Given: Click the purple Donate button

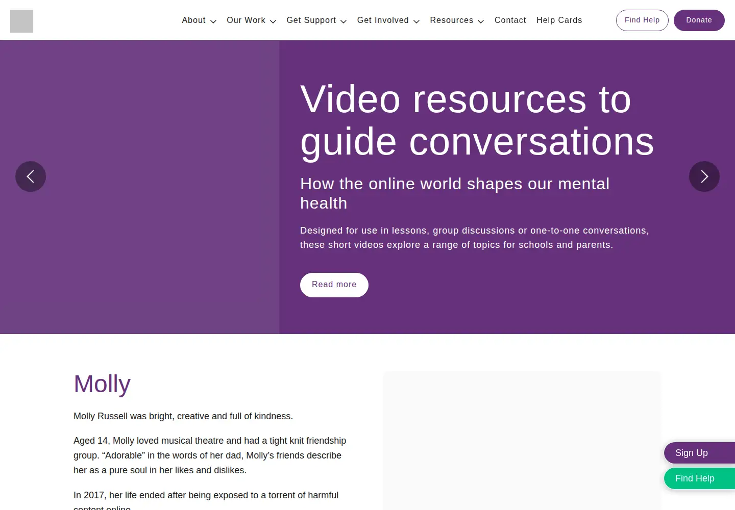Looking at the screenshot, I should pyautogui.click(x=699, y=20).
